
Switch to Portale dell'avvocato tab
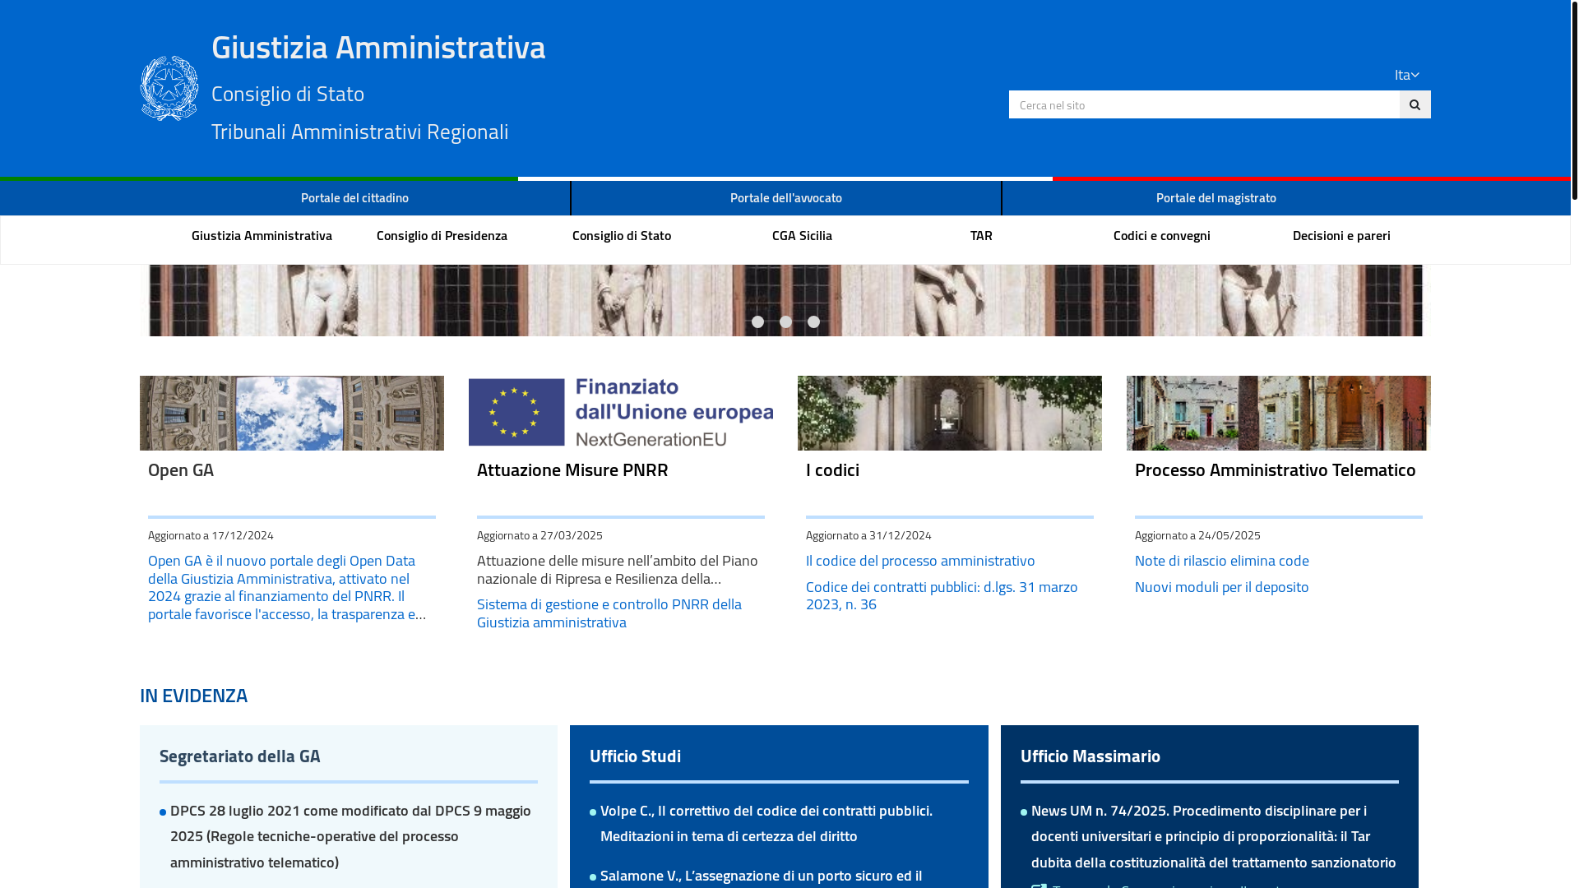[x=786, y=197]
